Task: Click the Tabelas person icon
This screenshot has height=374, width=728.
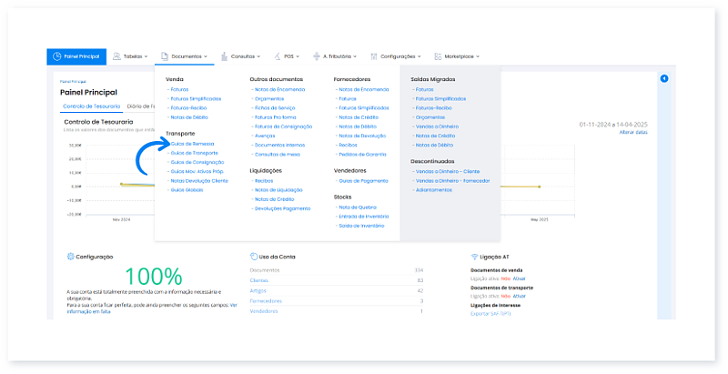Action: pos(118,56)
